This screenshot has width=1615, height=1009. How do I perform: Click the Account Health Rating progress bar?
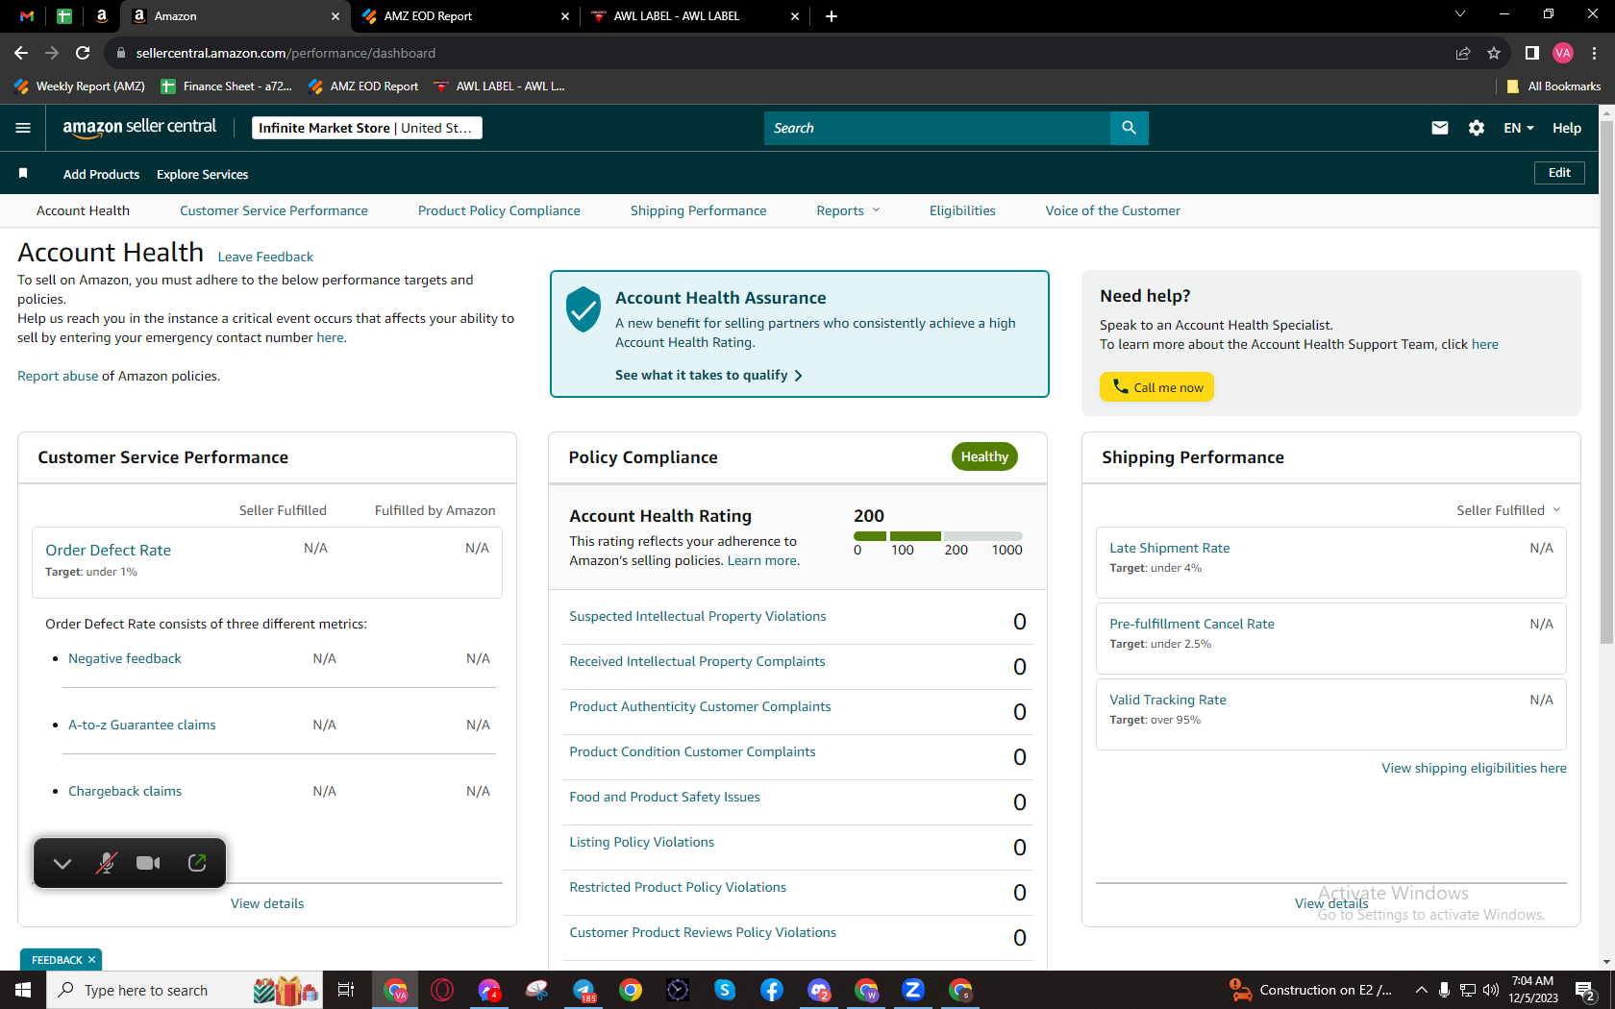[938, 536]
